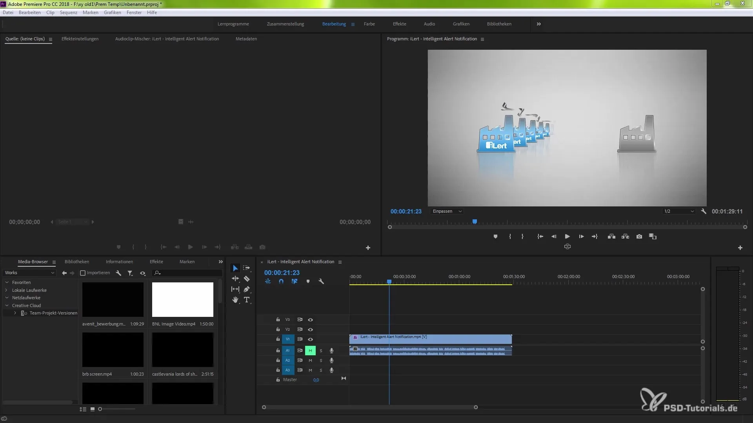Viewport: 753px width, 423px height.
Task: Select the Slip tool
Action: click(x=235, y=289)
